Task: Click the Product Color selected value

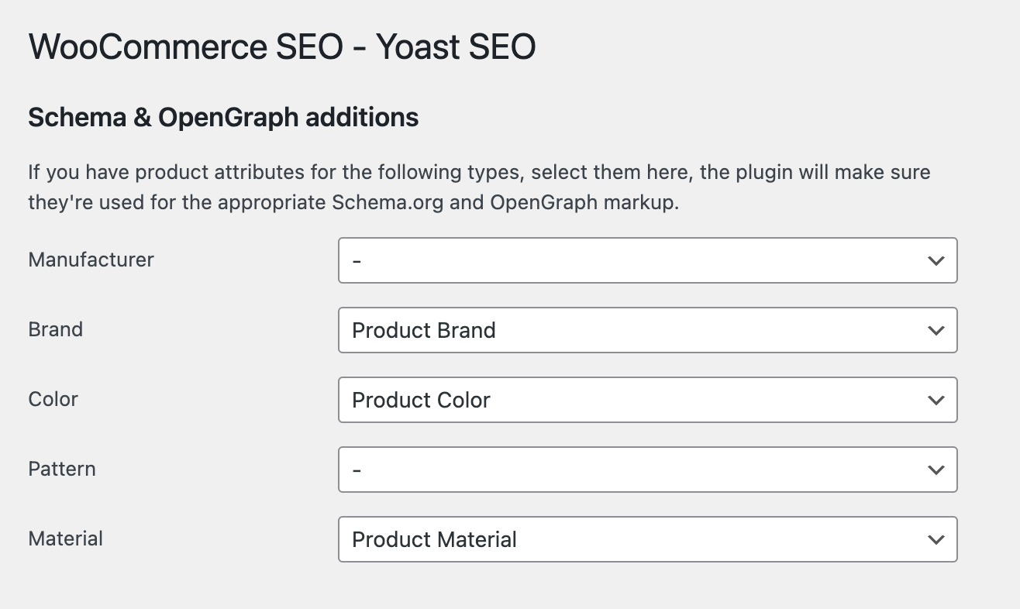Action: click(x=421, y=400)
